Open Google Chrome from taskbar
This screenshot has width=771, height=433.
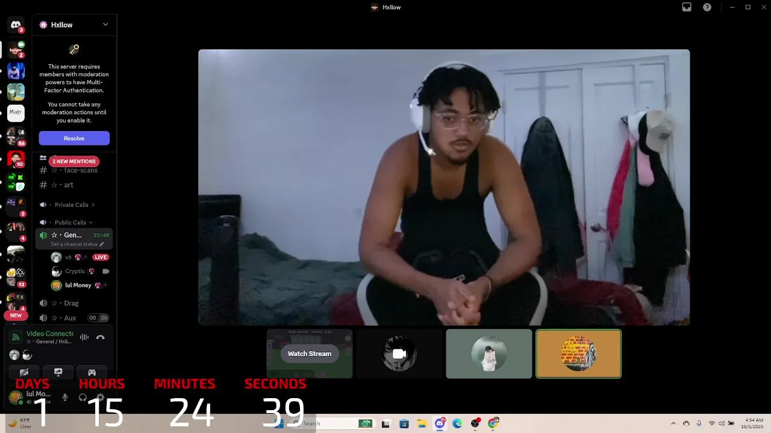[x=493, y=423]
